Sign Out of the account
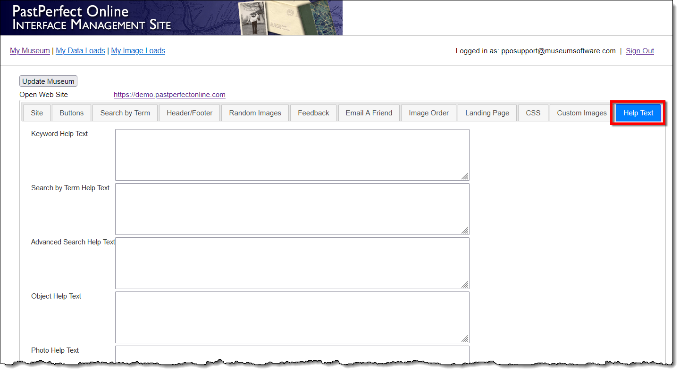The height and width of the screenshot is (372, 680). tap(639, 51)
